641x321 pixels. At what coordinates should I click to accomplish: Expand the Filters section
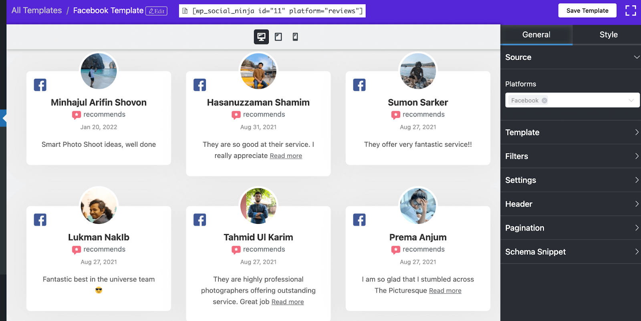click(x=570, y=156)
